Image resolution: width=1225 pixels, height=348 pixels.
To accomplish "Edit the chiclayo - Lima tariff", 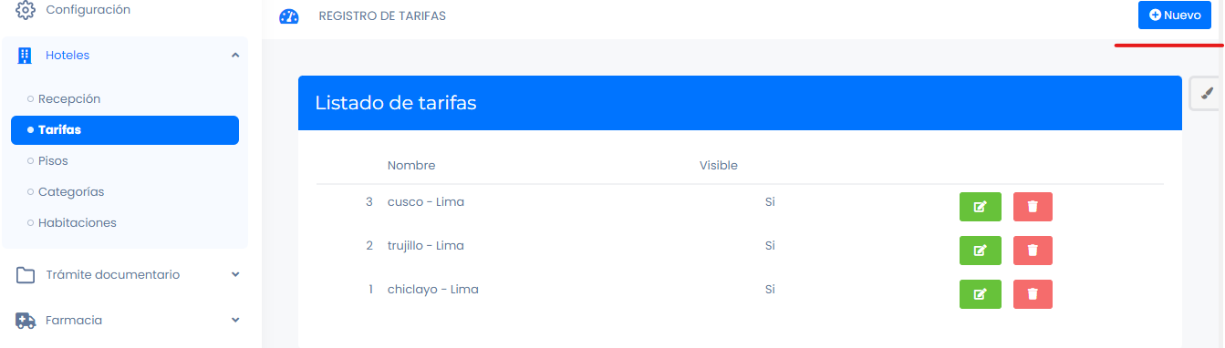I will (x=981, y=294).
